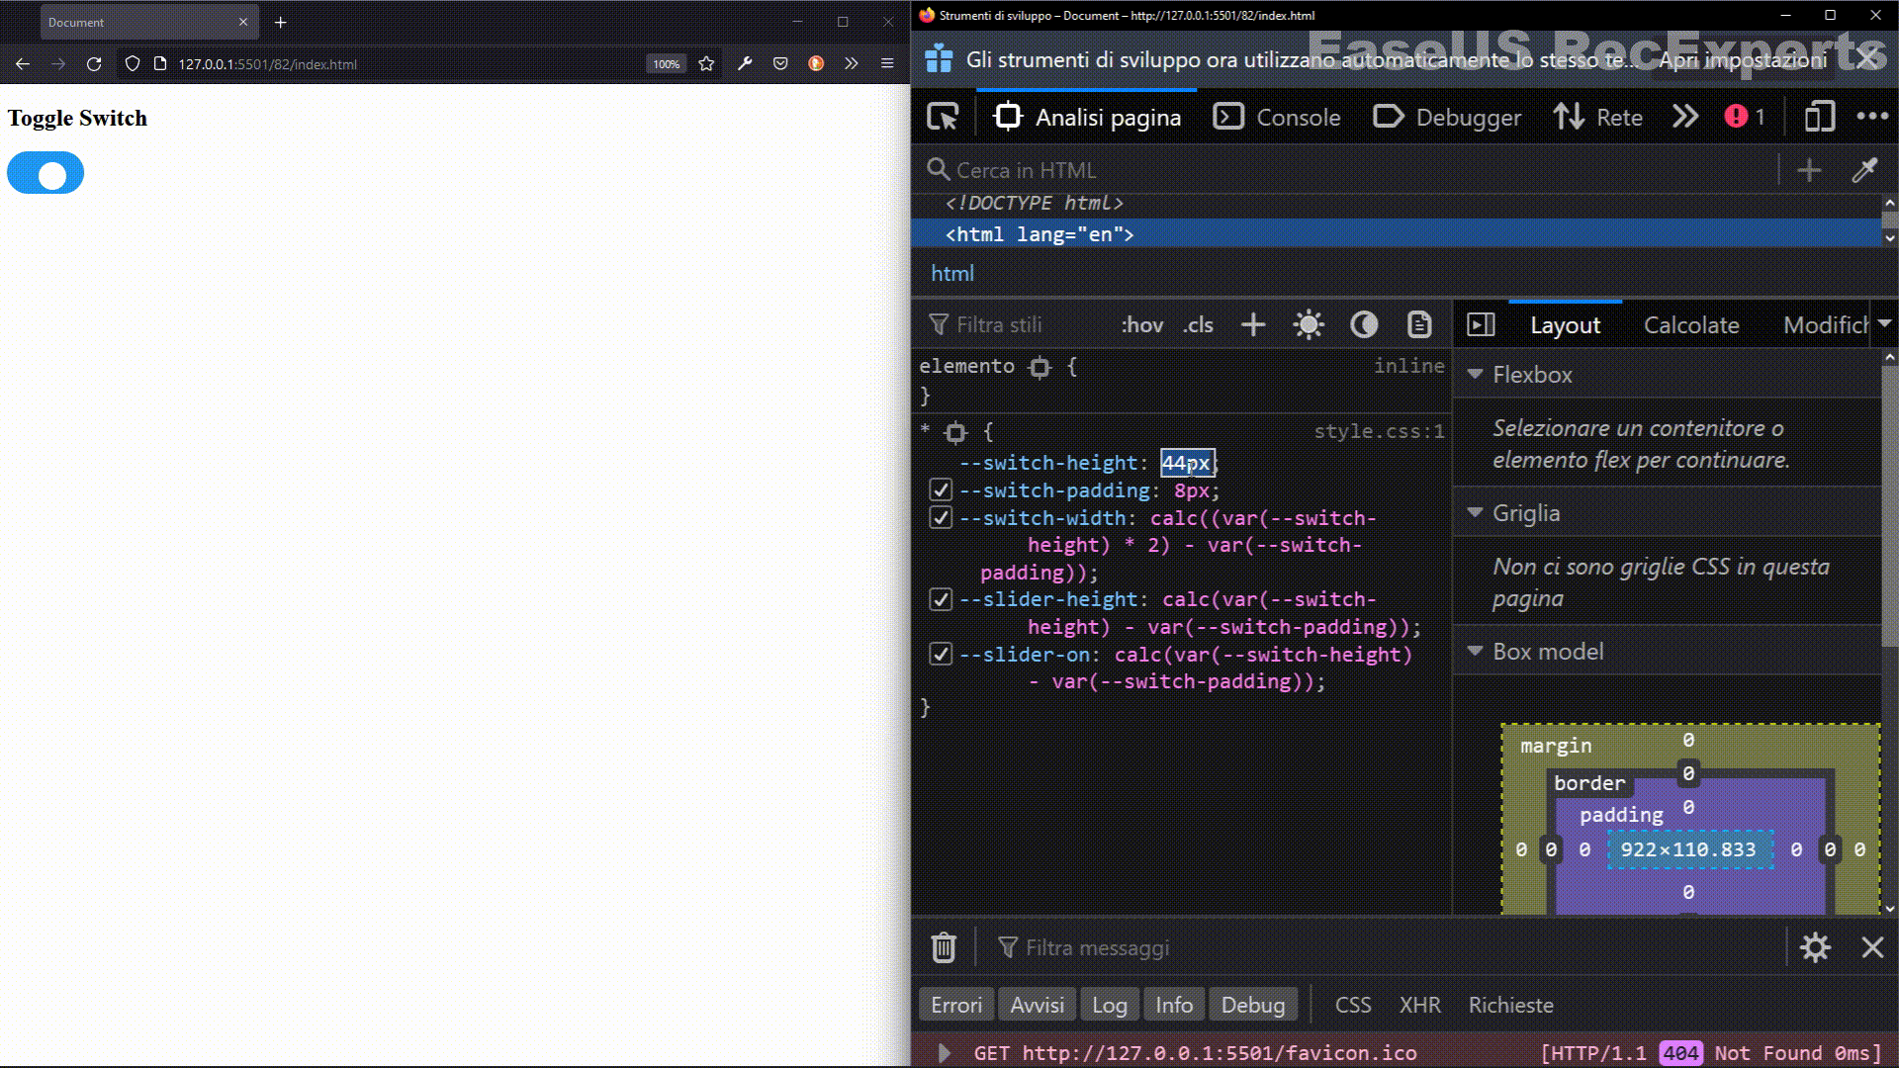The width and height of the screenshot is (1899, 1068).
Task: Toggle dark color scheme simulation icon
Action: click(x=1364, y=325)
